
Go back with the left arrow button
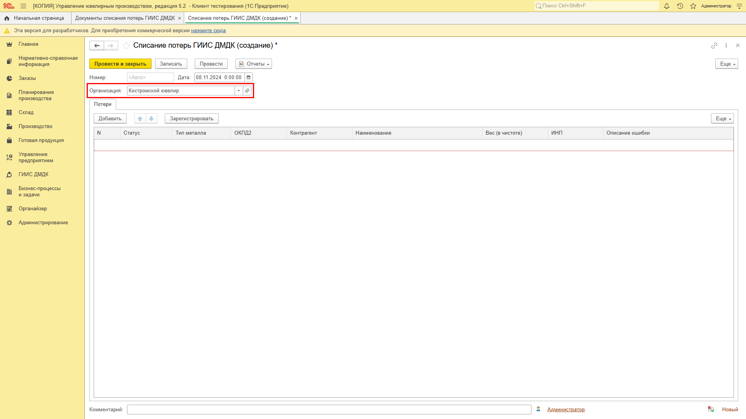tap(97, 45)
